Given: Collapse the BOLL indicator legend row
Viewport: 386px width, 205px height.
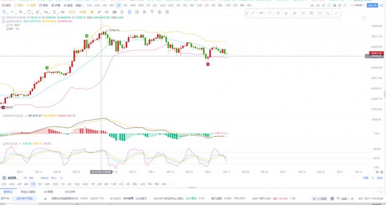Looking at the screenshot, I should pyautogui.click(x=4, y=22).
